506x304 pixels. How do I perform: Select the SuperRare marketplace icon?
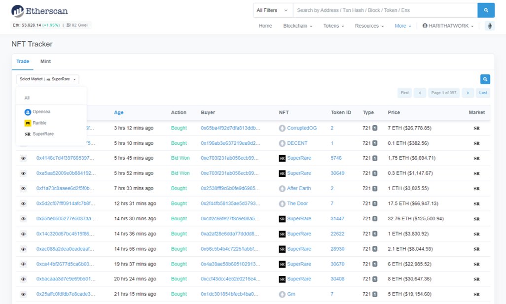[28, 134]
